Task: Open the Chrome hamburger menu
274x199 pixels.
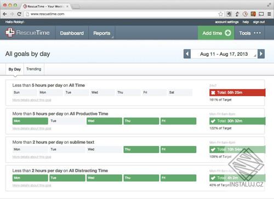Action: pyautogui.click(x=269, y=14)
